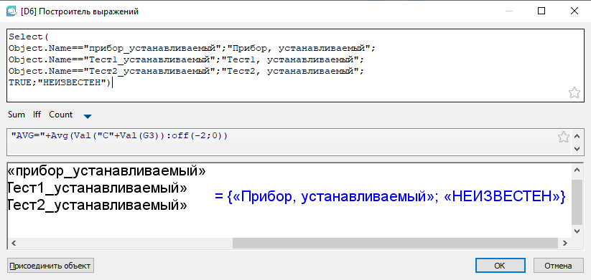591x280 pixels.
Task: Confirm with OK button
Action: coord(500,266)
